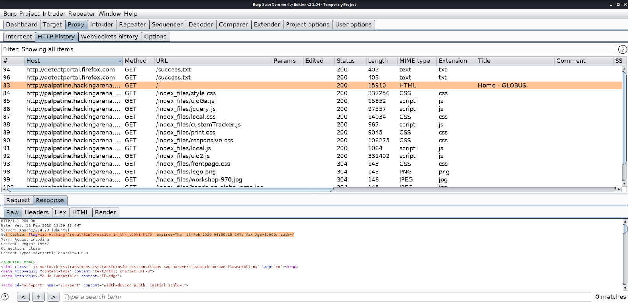This screenshot has width=628, height=303.
Task: Select request 88 for customTracker.js
Action: 312,124
